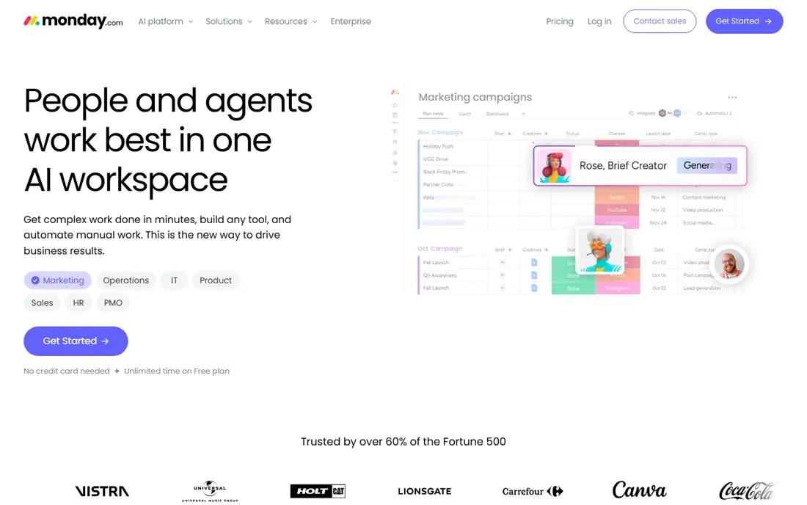Click Integrate on the board toolbar
This screenshot has width=807, height=505.
coord(643,113)
